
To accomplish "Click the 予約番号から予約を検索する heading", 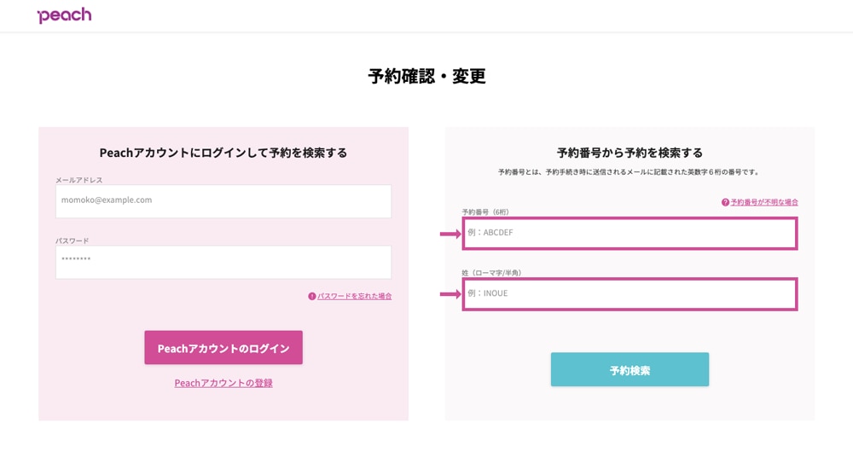I will [x=630, y=153].
